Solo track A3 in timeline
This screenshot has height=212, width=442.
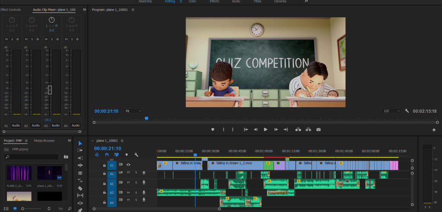pos(136,193)
